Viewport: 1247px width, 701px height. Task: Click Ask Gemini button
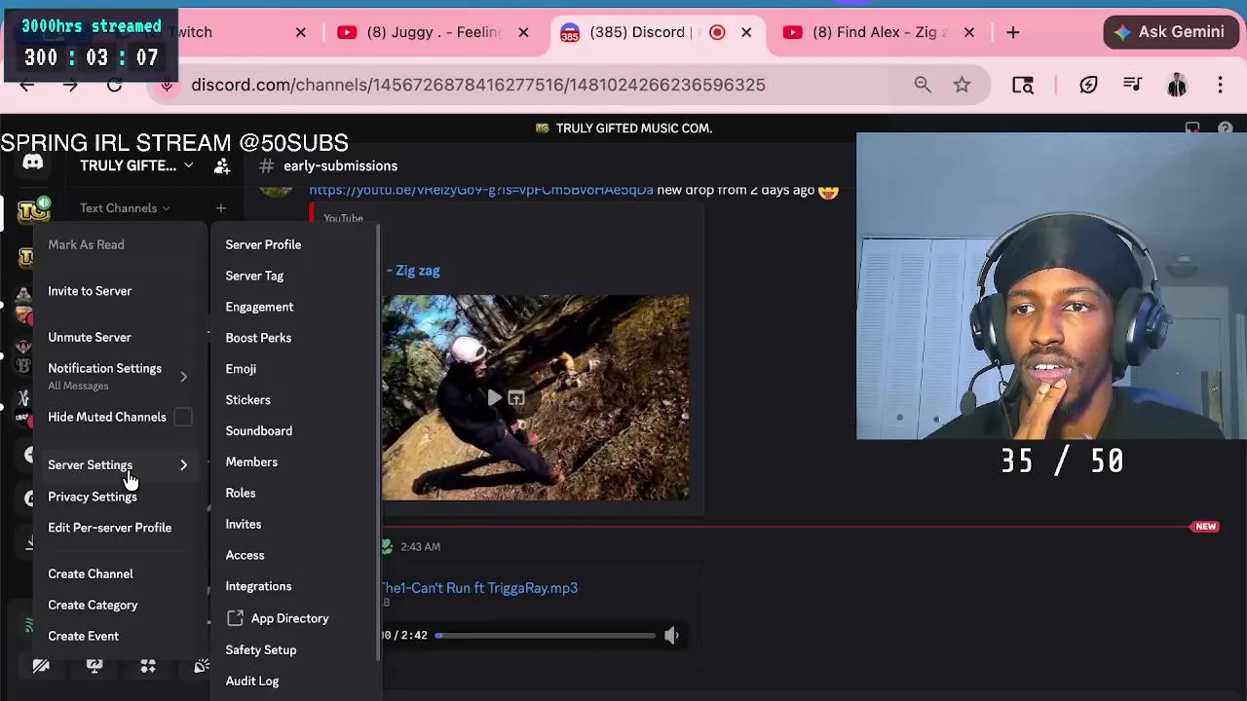[1170, 32]
